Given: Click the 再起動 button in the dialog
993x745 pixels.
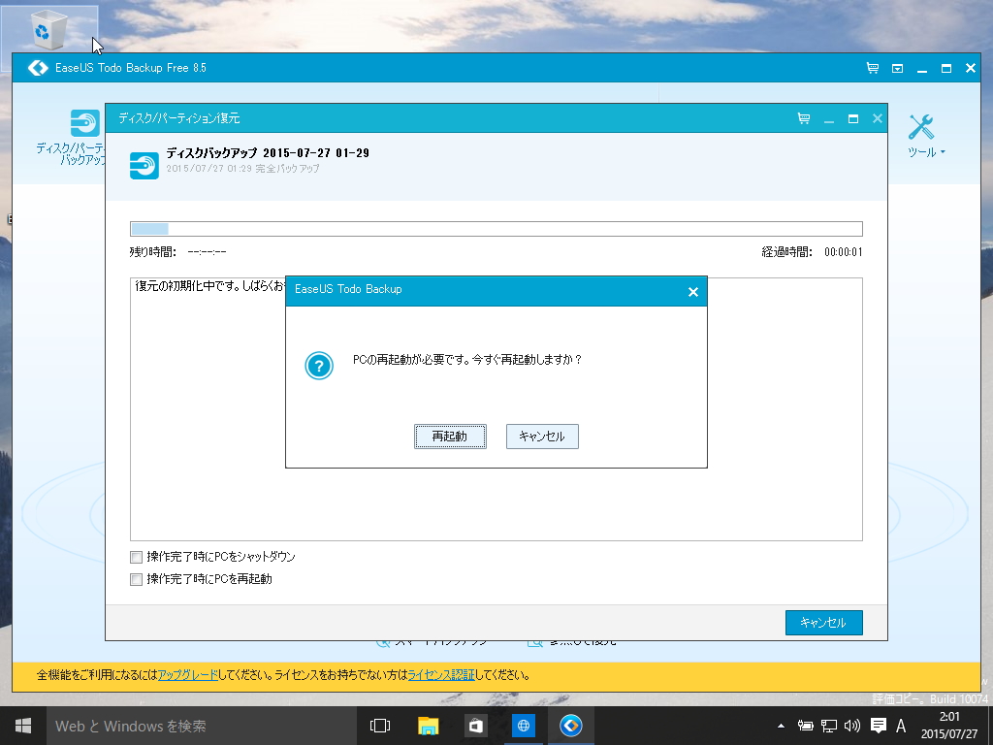Looking at the screenshot, I should pyautogui.click(x=450, y=437).
